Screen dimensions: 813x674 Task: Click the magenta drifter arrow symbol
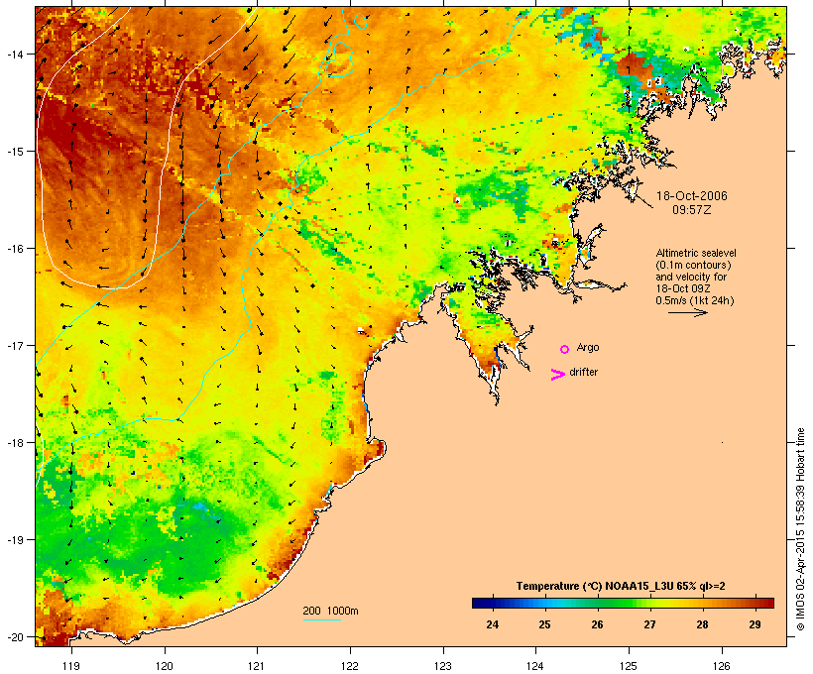click(558, 375)
